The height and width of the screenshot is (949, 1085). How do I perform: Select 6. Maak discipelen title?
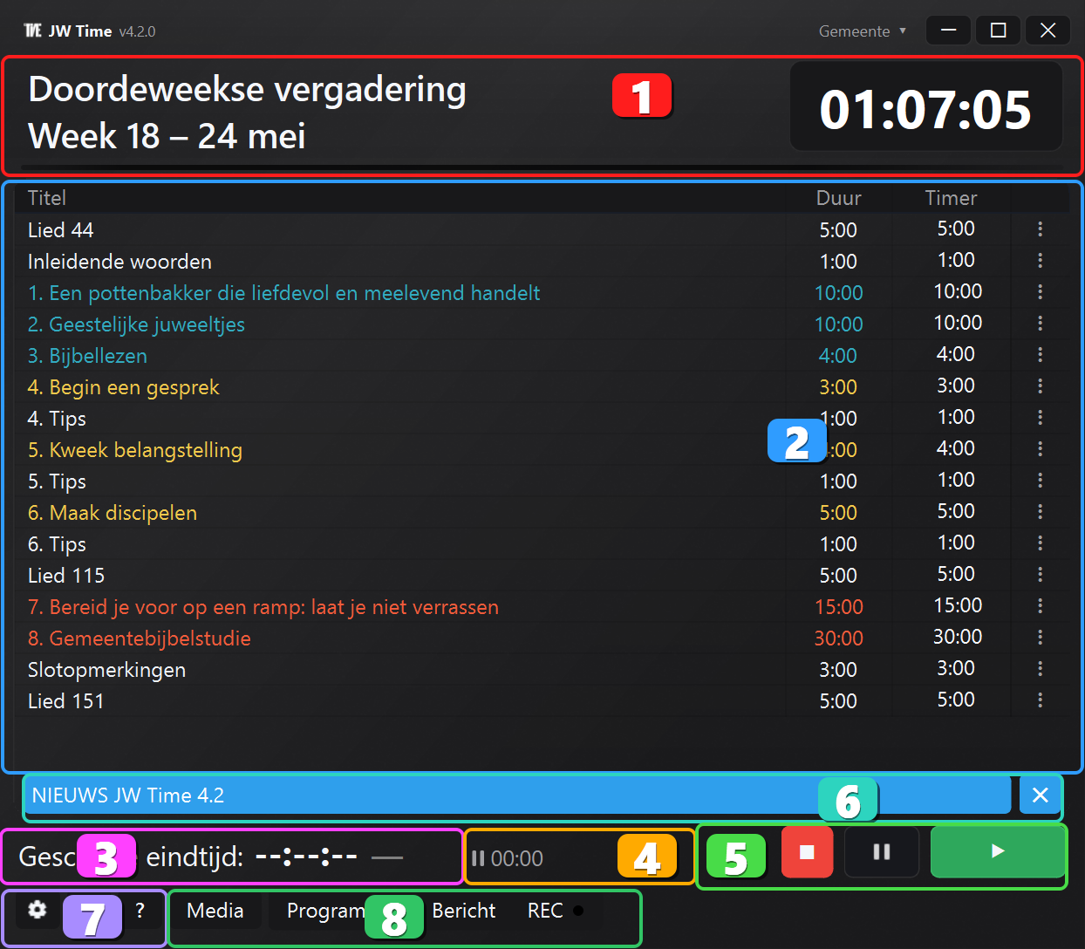[113, 513]
